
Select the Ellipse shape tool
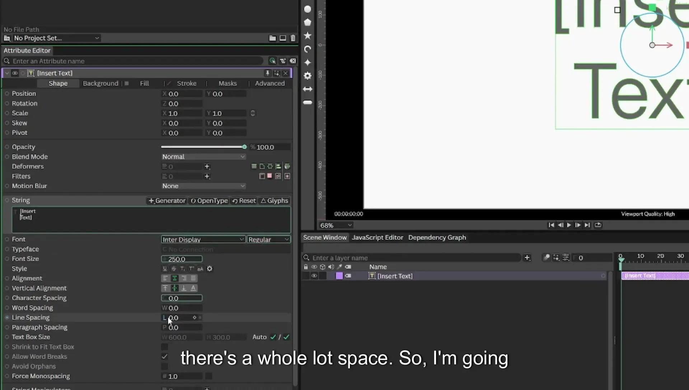pyautogui.click(x=308, y=9)
